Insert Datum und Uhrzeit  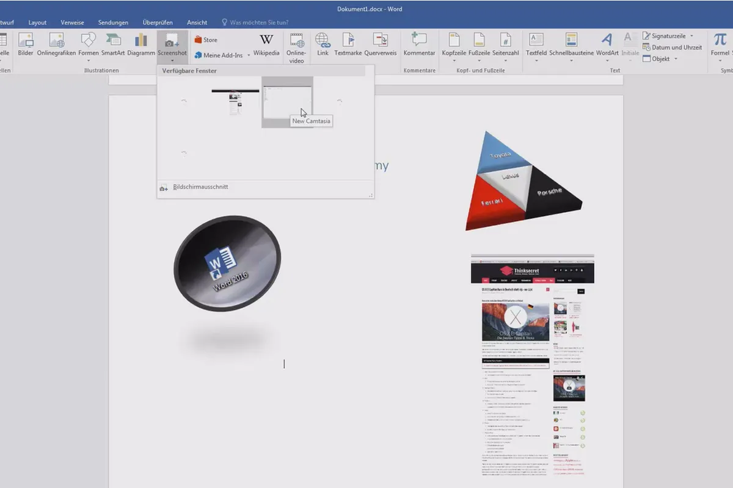672,47
